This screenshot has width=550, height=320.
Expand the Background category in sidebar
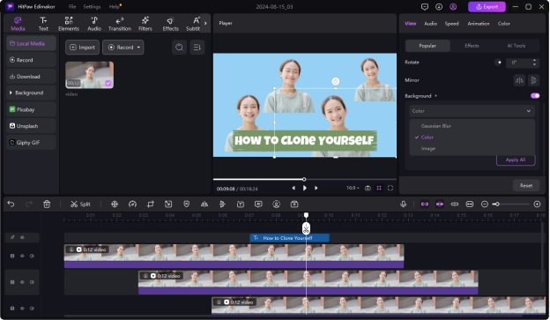[11, 93]
